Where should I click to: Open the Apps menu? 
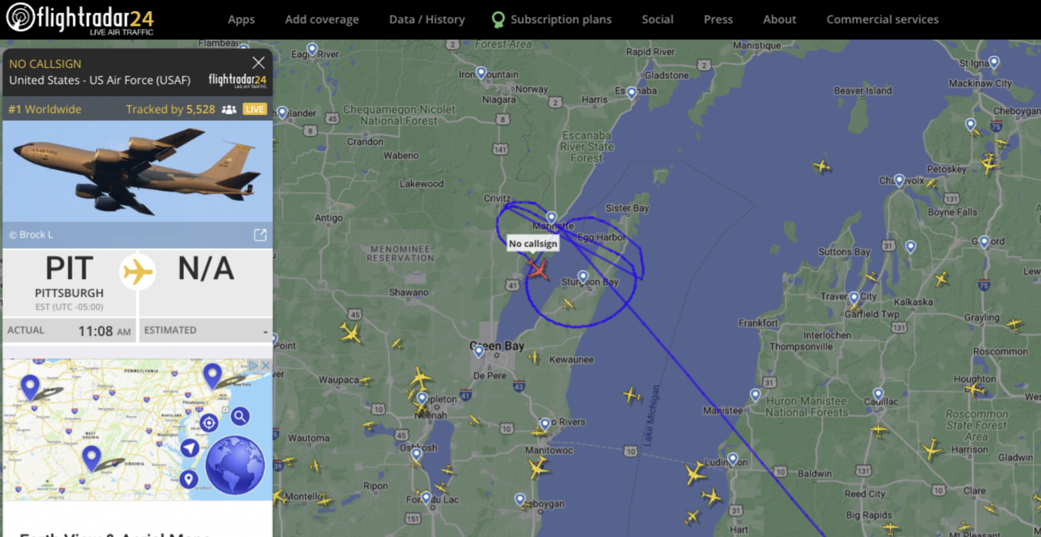point(241,19)
